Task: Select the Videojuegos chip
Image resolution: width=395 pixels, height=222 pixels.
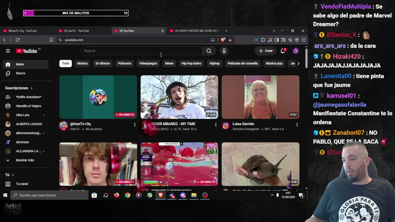Action: [148, 64]
